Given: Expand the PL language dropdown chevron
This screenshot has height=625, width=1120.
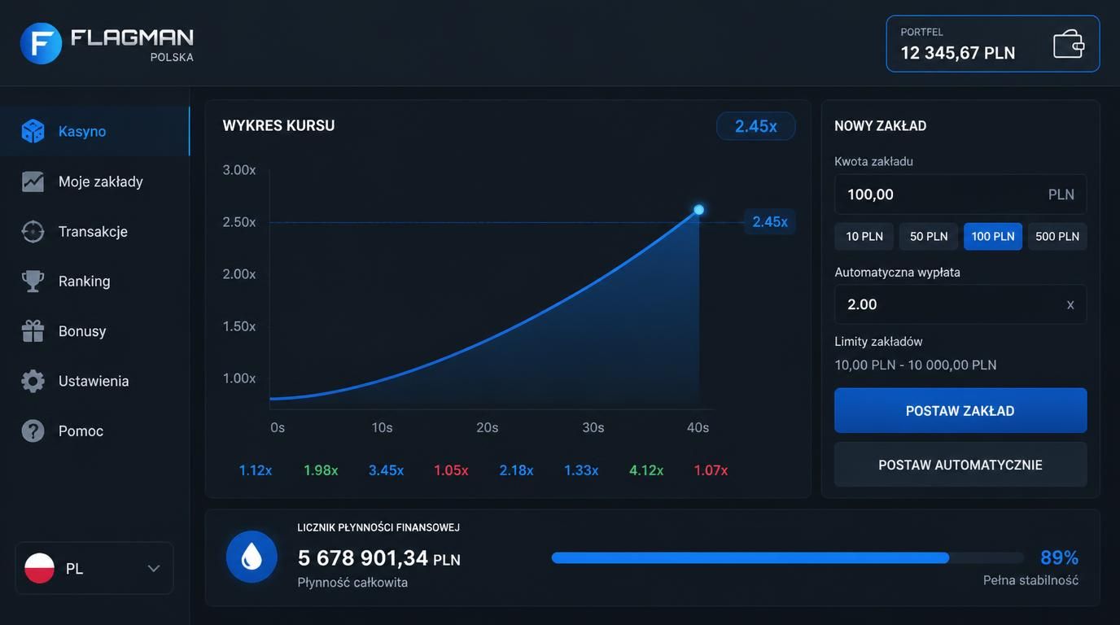Looking at the screenshot, I should (x=154, y=568).
